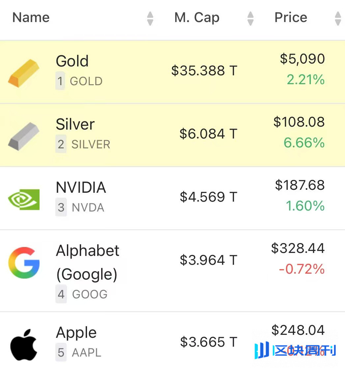Screen dimensions: 345x373
Task: Click the NVDA ticker label
Action: 88,208
